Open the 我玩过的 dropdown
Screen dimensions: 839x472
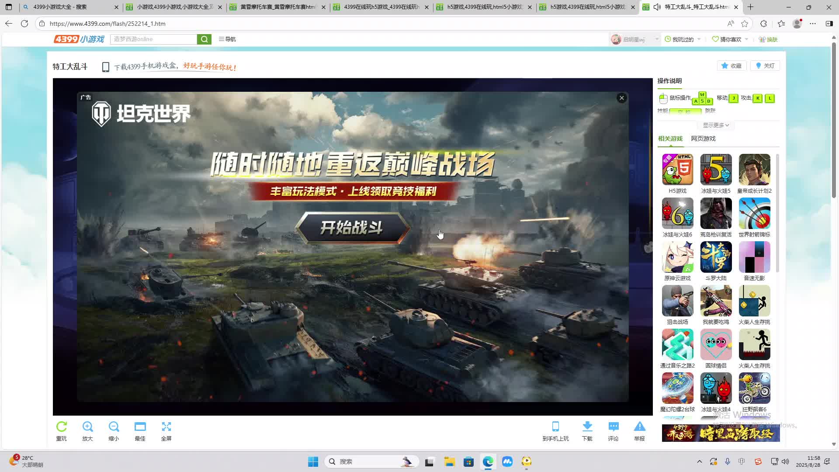pos(683,39)
